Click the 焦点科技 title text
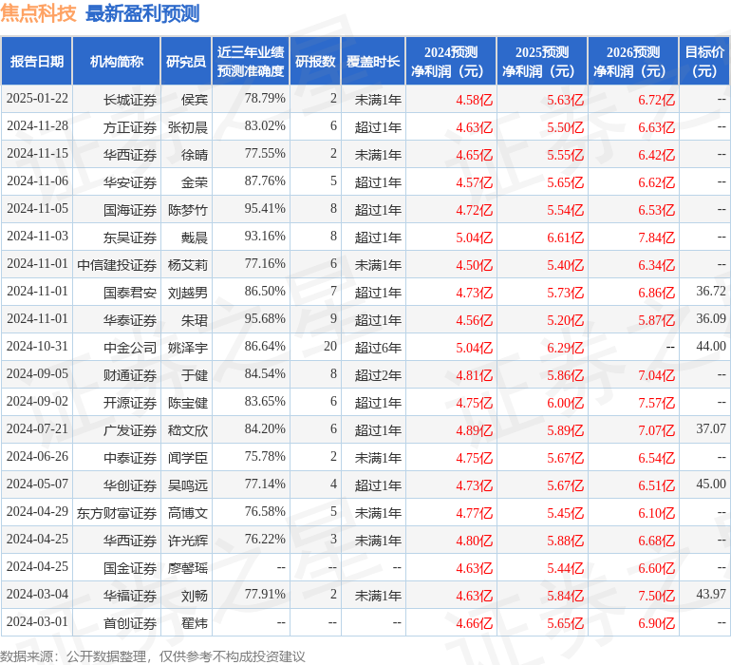The height and width of the screenshot is (665, 731). pyautogui.click(x=39, y=13)
